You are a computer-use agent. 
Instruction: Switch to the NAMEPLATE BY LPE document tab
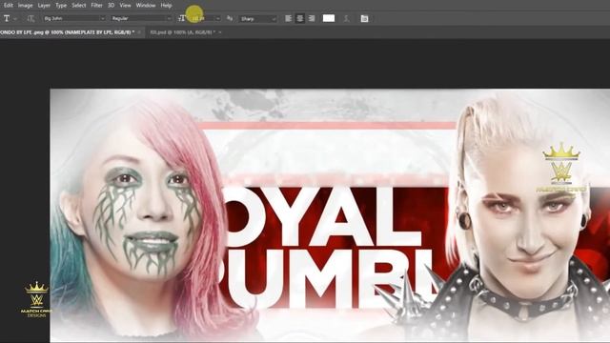67,32
